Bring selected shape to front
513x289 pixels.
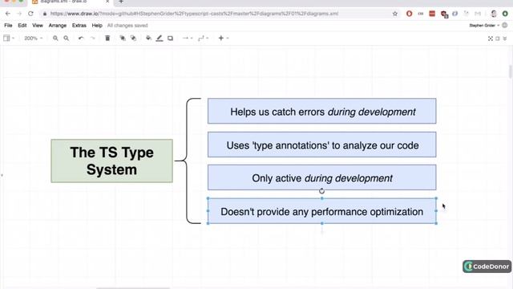(123, 39)
